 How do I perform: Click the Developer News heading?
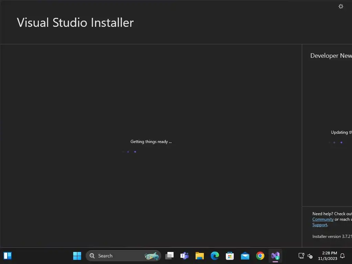331,56
